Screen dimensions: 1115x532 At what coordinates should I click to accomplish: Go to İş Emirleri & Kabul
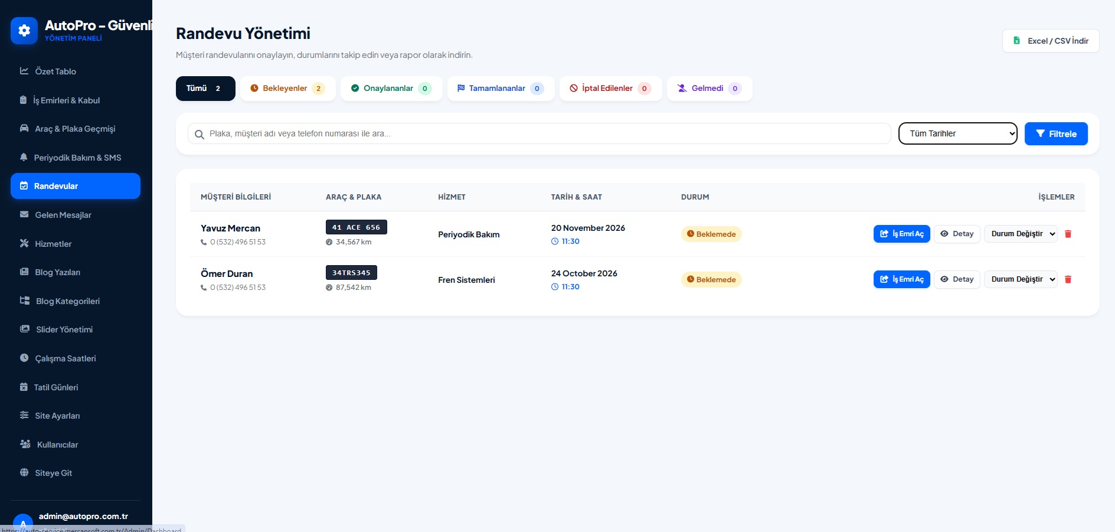[x=76, y=100]
